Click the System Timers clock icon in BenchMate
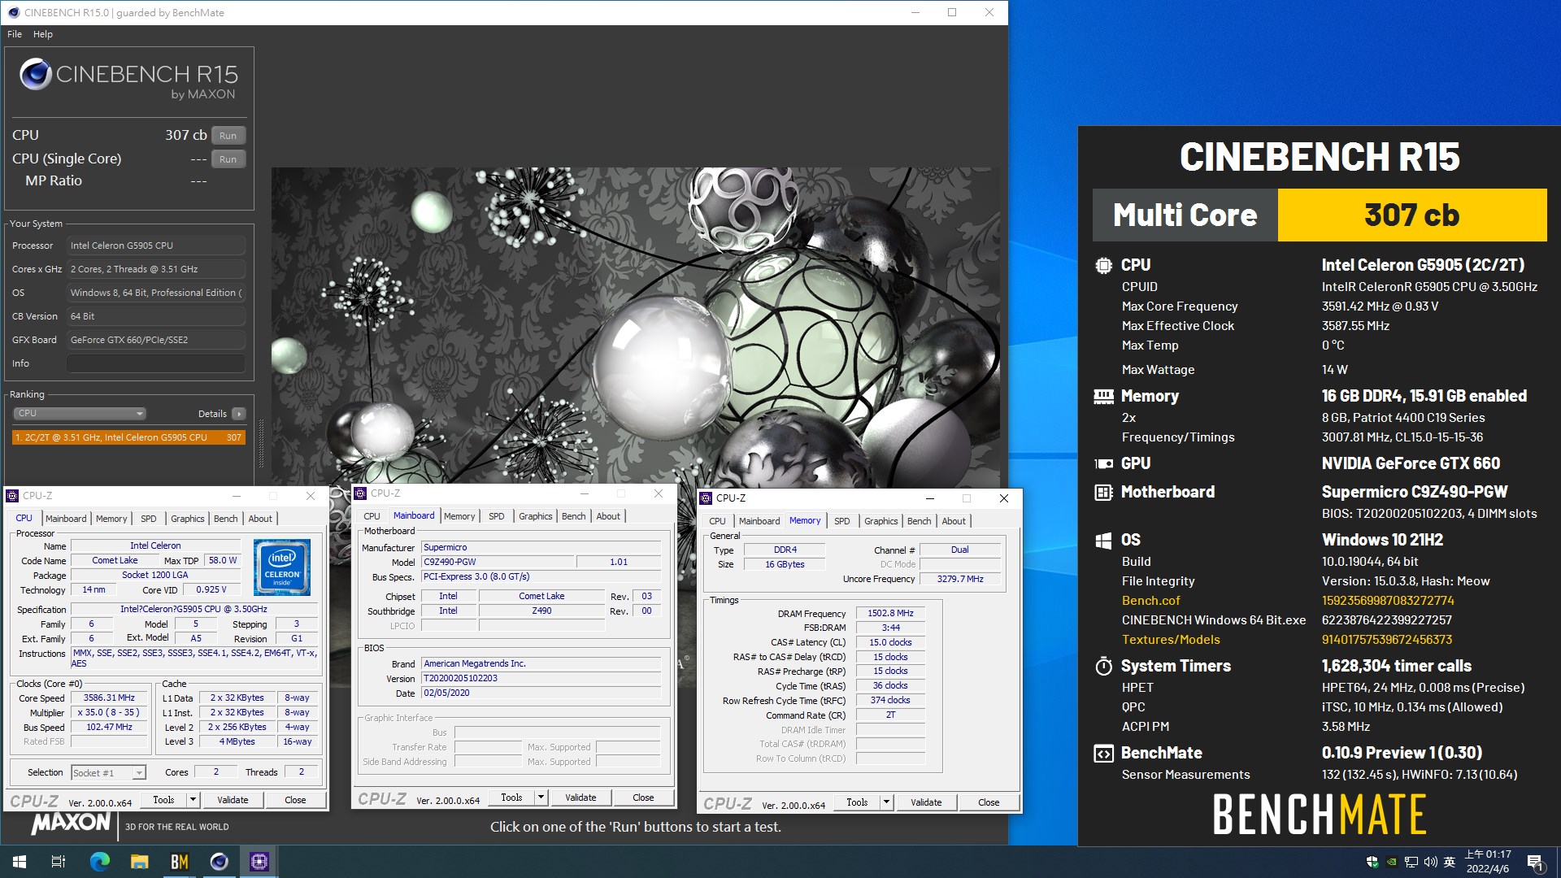Screen dimensions: 1561x878 1103,666
